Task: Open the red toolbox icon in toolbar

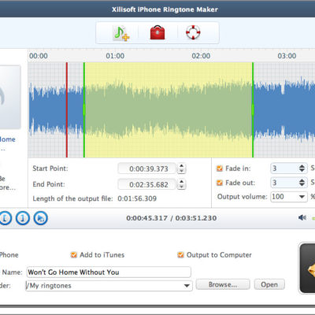Action: [157, 32]
